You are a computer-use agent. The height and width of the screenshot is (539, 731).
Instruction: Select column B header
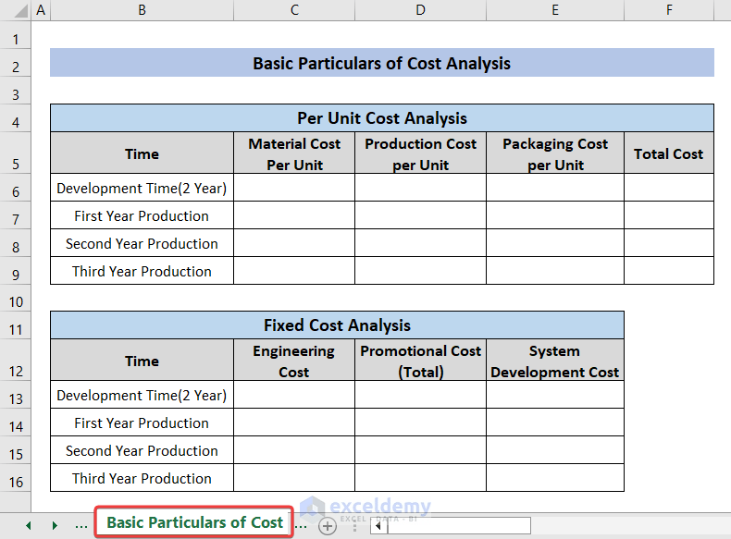(x=142, y=10)
